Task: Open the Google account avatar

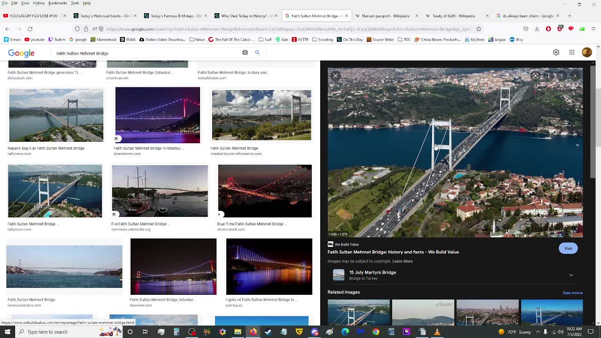Action: pyautogui.click(x=587, y=53)
